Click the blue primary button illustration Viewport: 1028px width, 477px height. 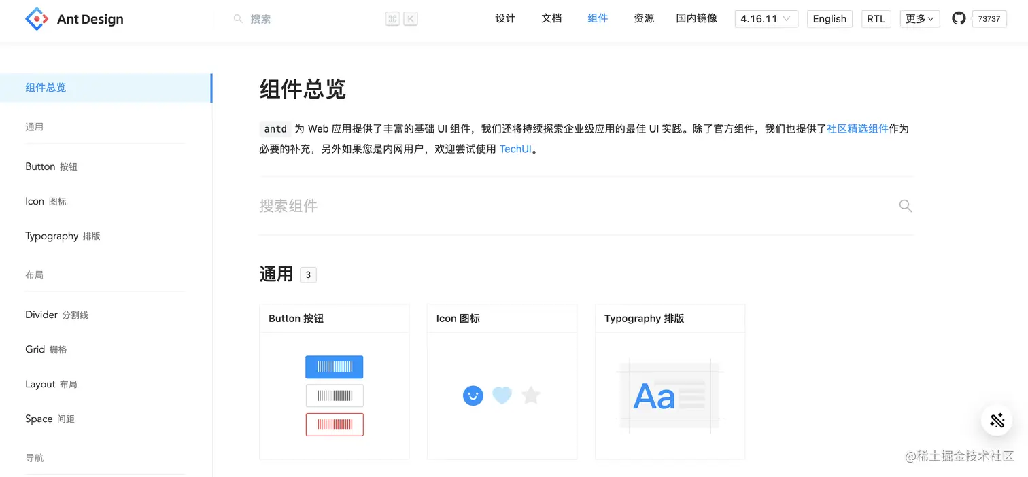tap(335, 367)
